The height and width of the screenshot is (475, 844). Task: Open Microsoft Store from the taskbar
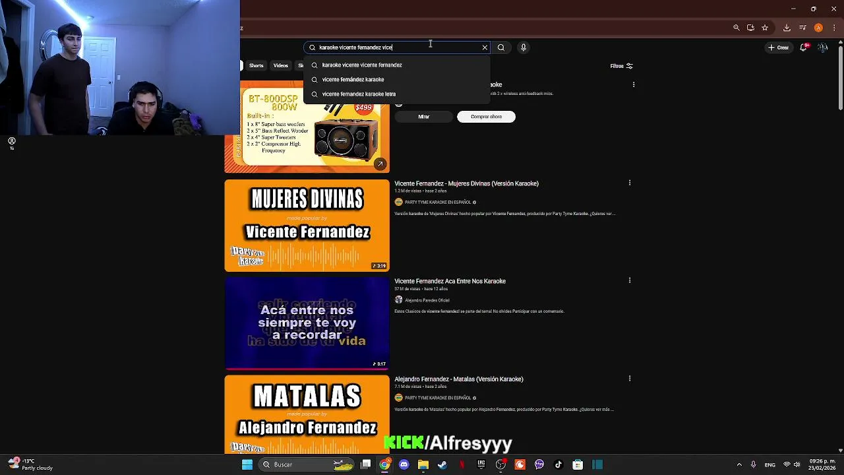(578, 464)
